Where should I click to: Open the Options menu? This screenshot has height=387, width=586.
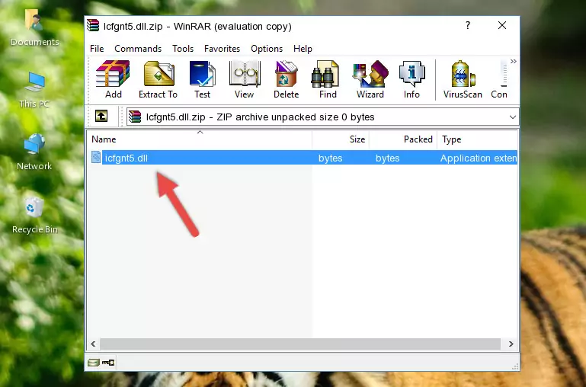(x=267, y=49)
